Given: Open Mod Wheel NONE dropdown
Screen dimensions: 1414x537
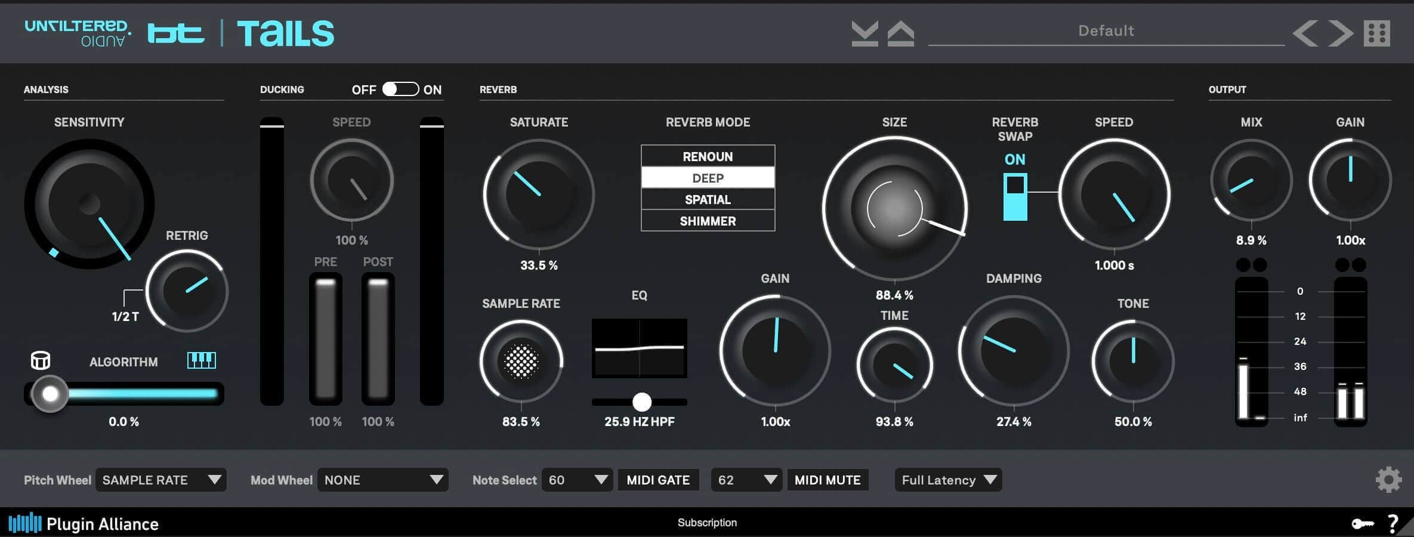Looking at the screenshot, I should 383,480.
